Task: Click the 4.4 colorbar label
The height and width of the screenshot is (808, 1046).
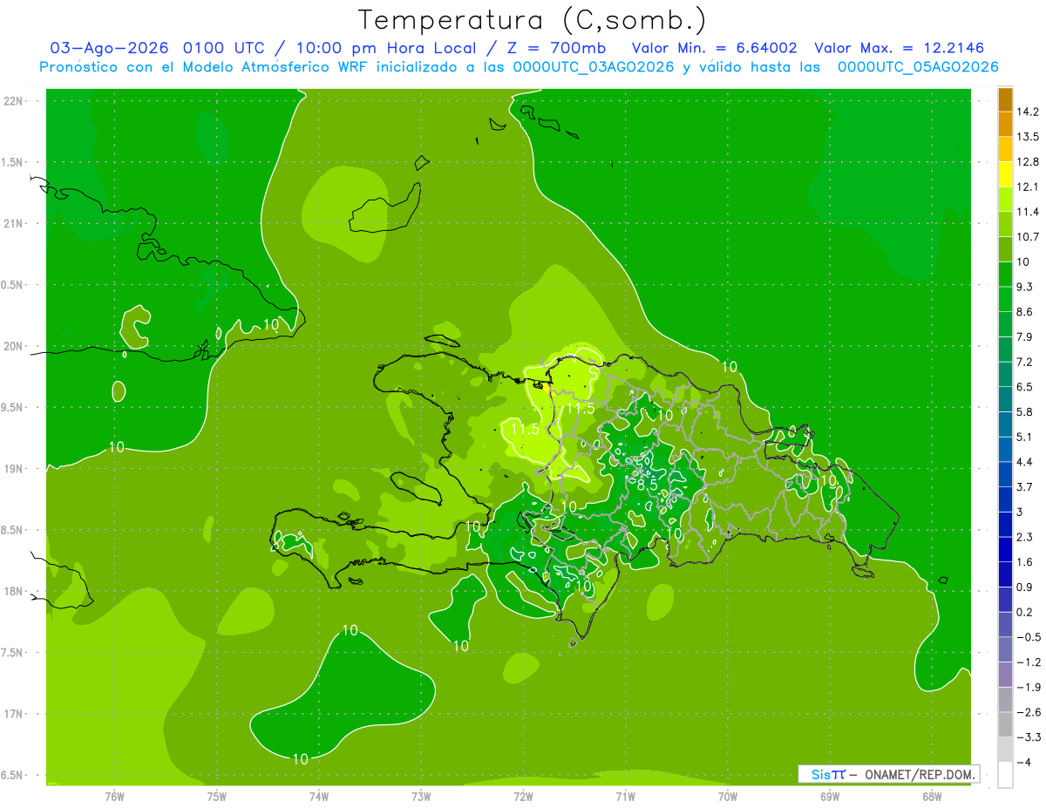Action: click(x=1025, y=462)
